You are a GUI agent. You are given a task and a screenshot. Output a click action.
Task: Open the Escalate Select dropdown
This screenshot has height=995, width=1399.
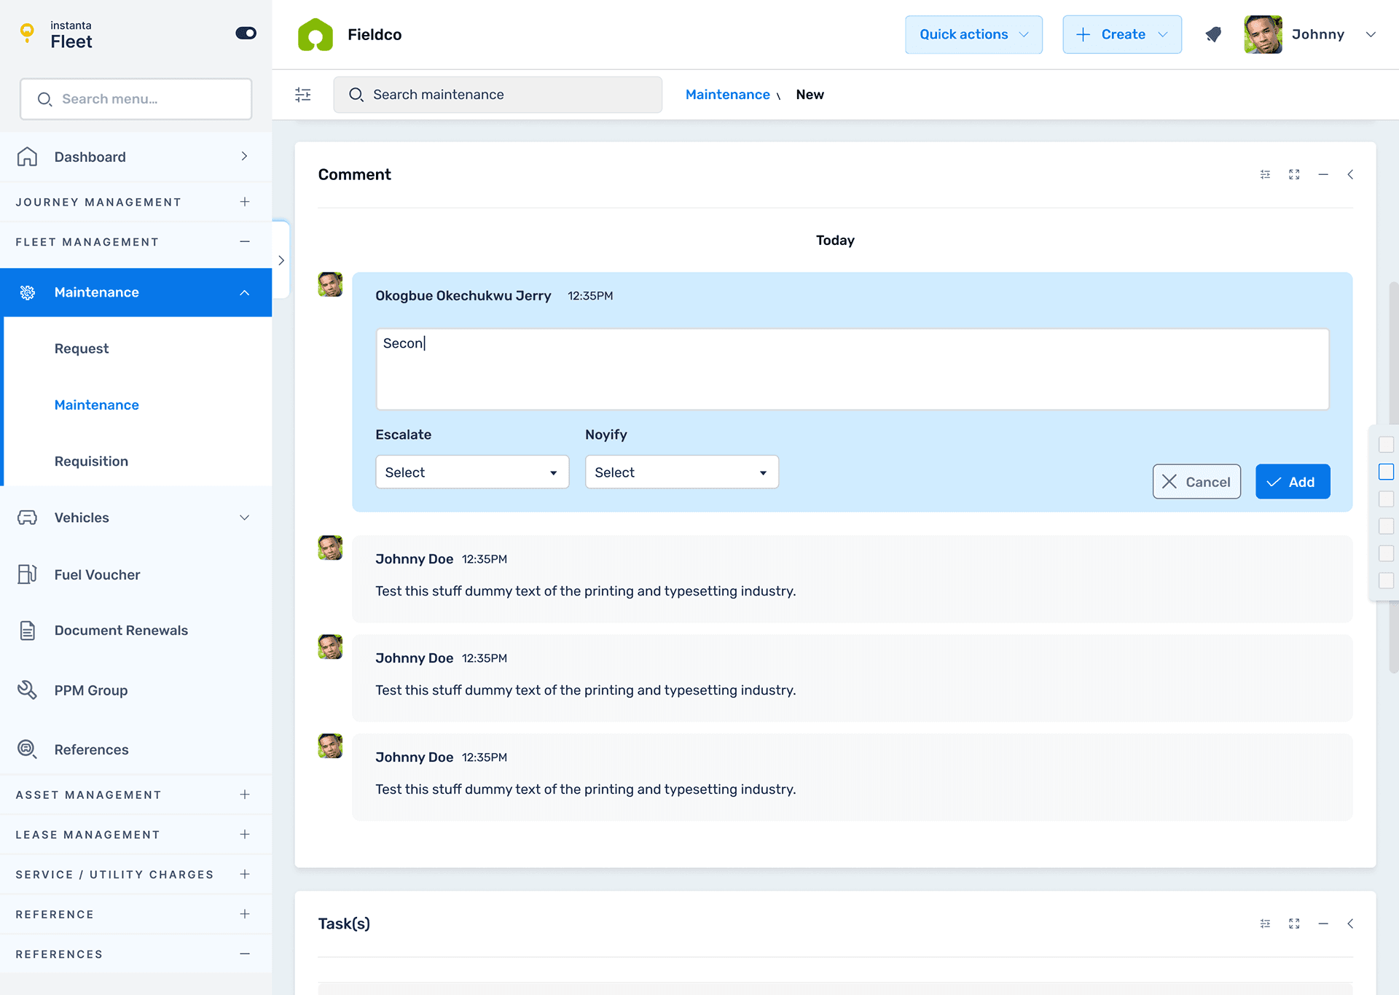pyautogui.click(x=471, y=472)
